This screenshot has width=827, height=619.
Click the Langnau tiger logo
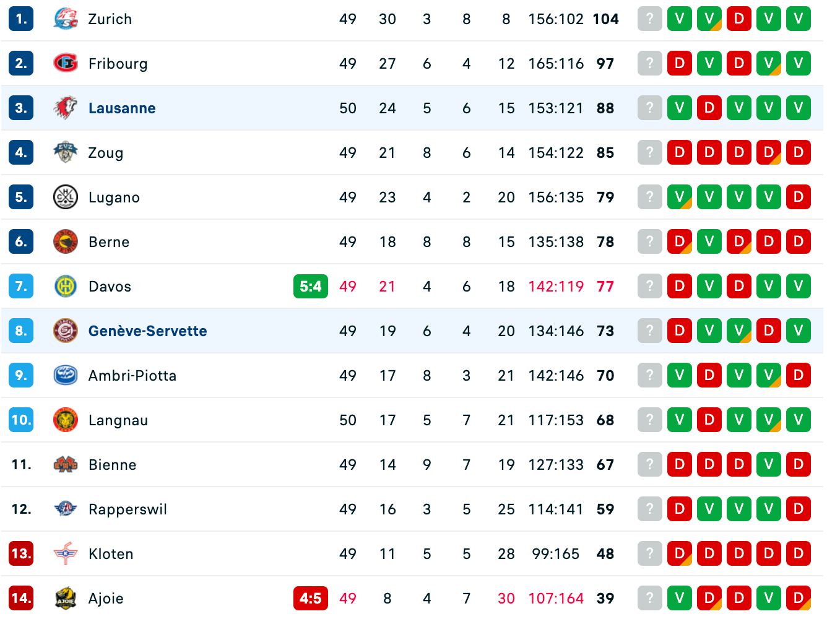(x=65, y=420)
